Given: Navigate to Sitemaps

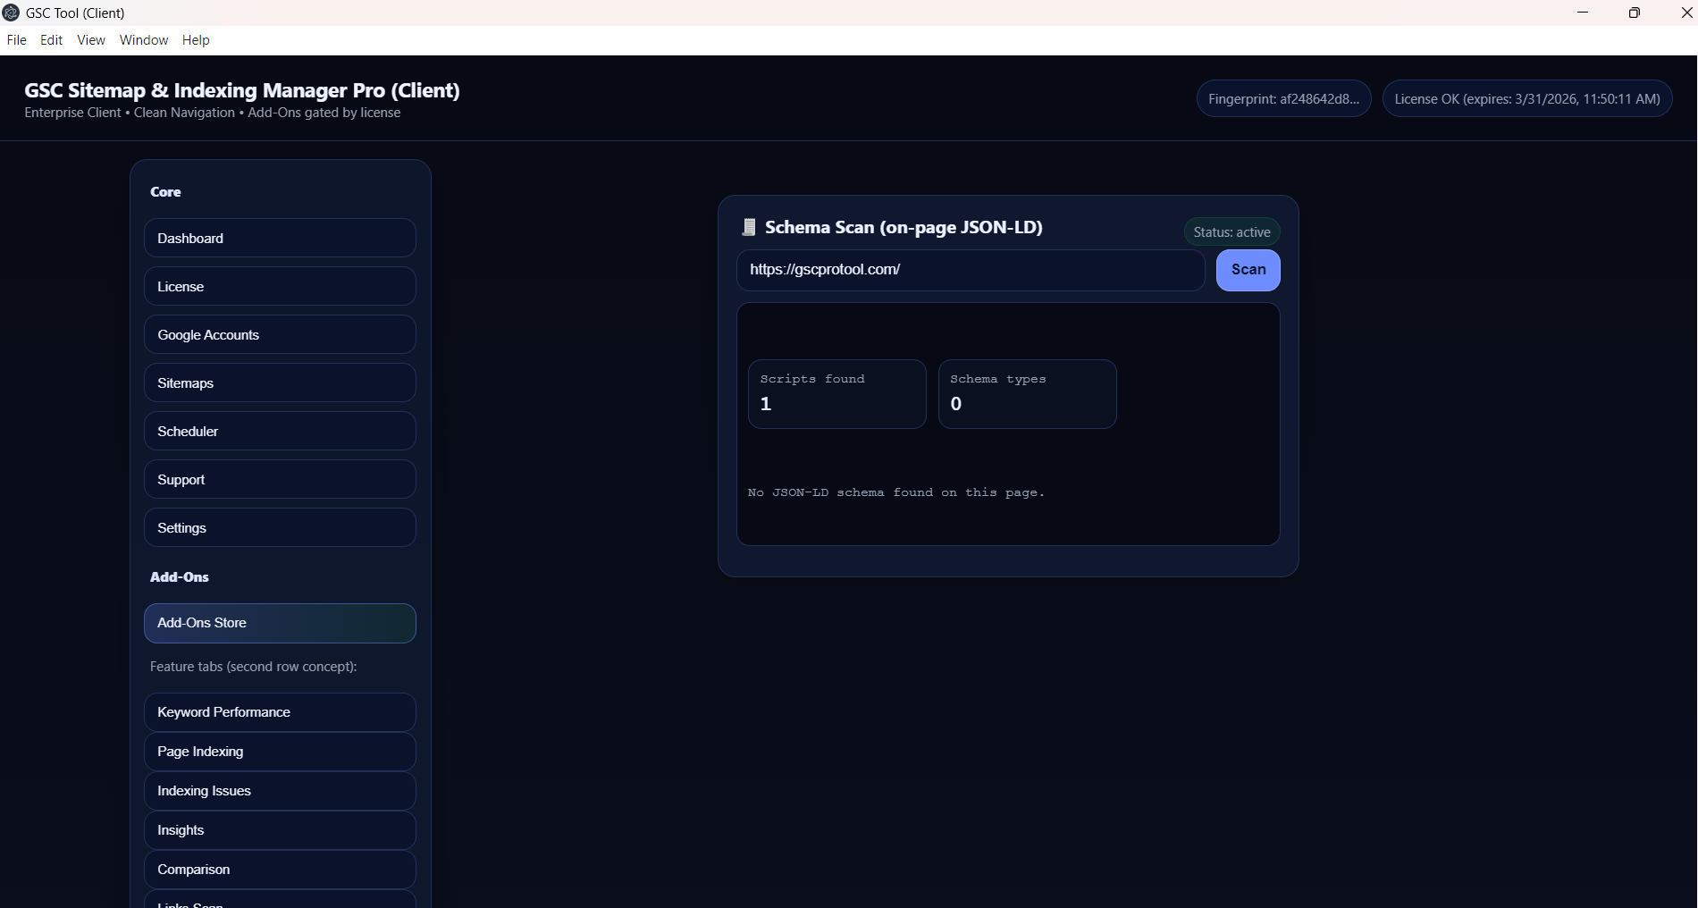Looking at the screenshot, I should [x=280, y=383].
